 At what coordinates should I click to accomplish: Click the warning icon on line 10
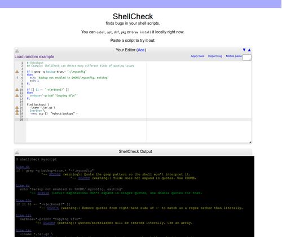(17, 90)
